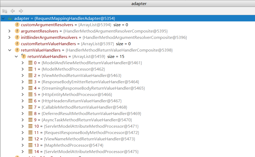Expand element 7 CallableMethodReturnValueHandler
Screen dimensions: 255x157
coord(23,107)
